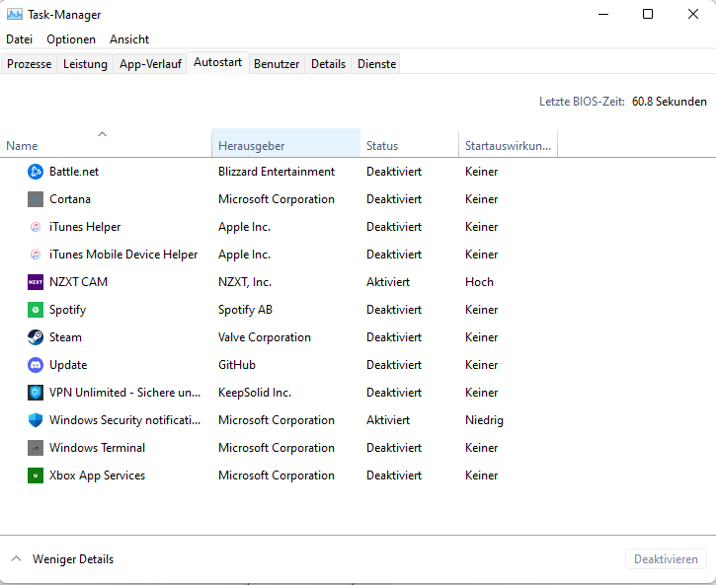Click the Steam logo icon
The image size is (716, 585).
[36, 337]
